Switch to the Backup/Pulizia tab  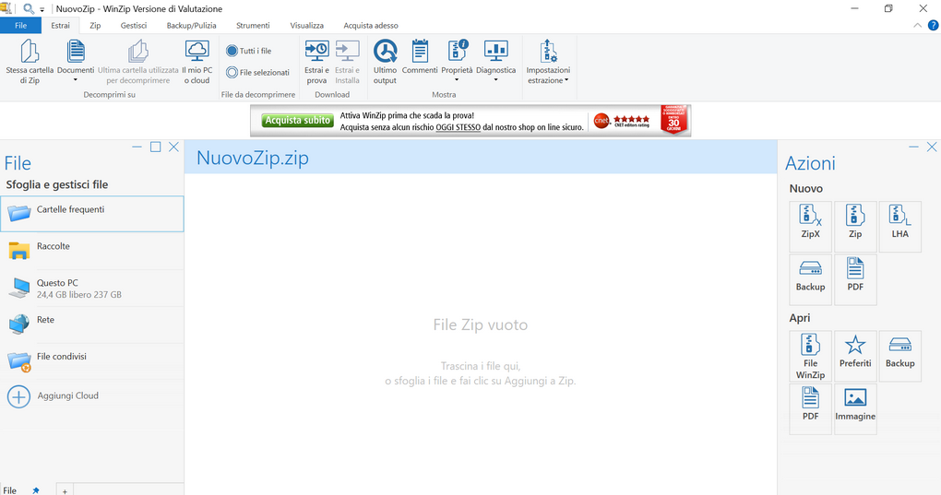coord(192,25)
